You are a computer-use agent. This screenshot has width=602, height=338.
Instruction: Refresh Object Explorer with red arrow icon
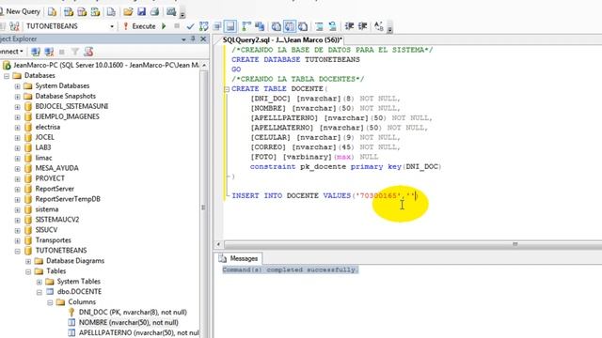point(88,52)
